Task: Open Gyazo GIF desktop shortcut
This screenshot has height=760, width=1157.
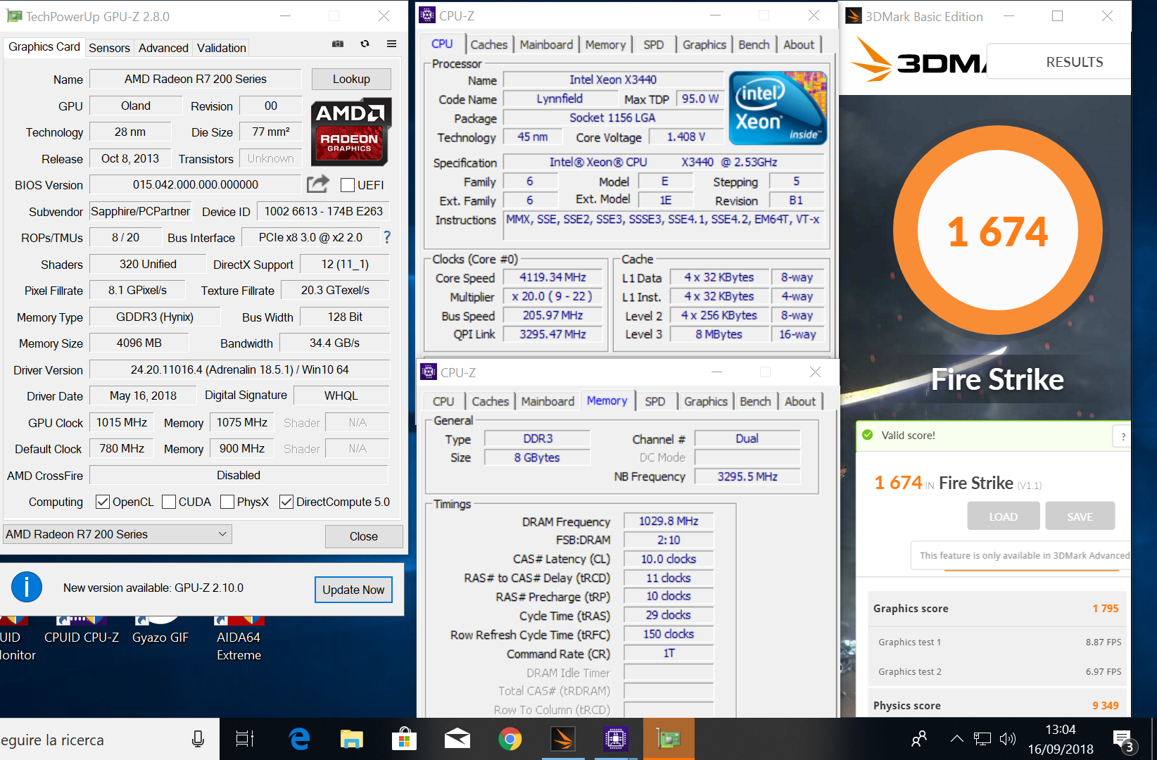Action: point(160,631)
